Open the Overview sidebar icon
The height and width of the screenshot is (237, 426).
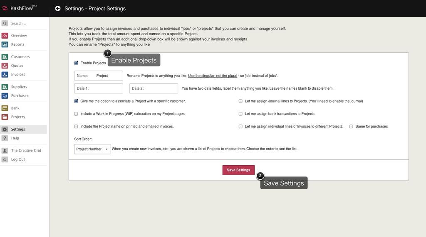[x=5, y=36]
